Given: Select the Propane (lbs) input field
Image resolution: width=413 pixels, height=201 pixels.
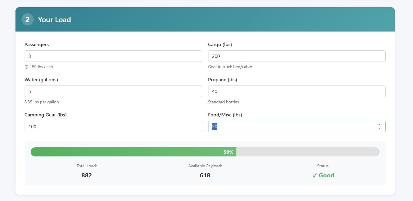Looking at the screenshot, I should [x=297, y=91].
